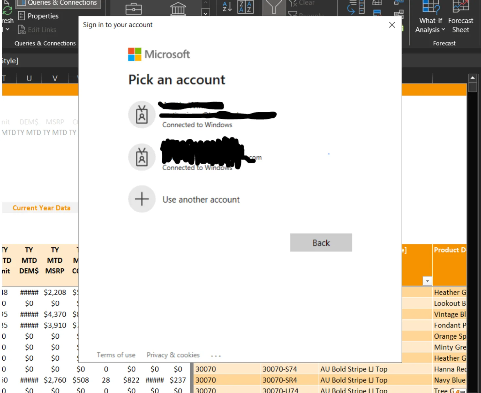
Task: Click the Consolidate icon
Action: click(399, 3)
